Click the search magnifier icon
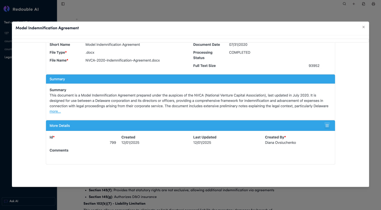The image size is (381, 210). tap(344, 4)
